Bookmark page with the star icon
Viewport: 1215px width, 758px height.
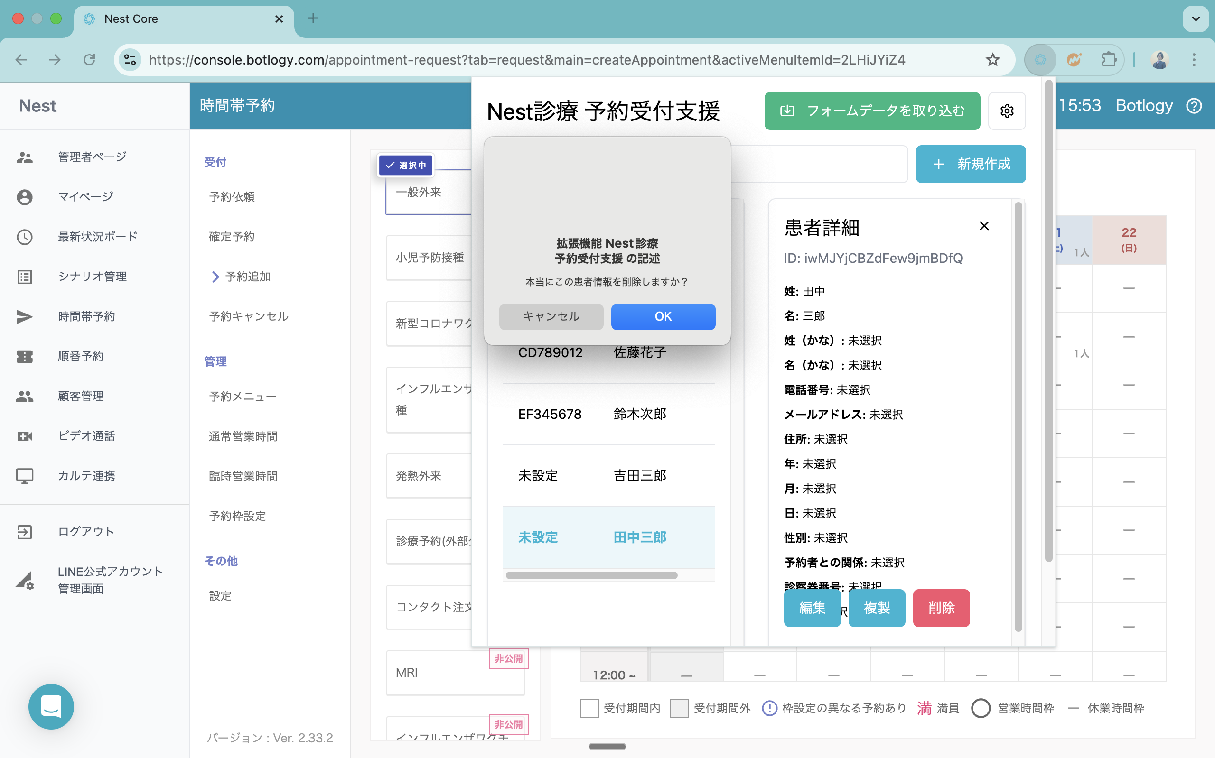coord(992,60)
